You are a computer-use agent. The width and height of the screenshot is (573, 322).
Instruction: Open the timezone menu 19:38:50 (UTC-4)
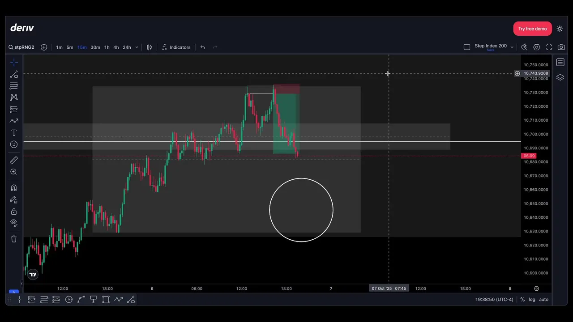point(494,300)
